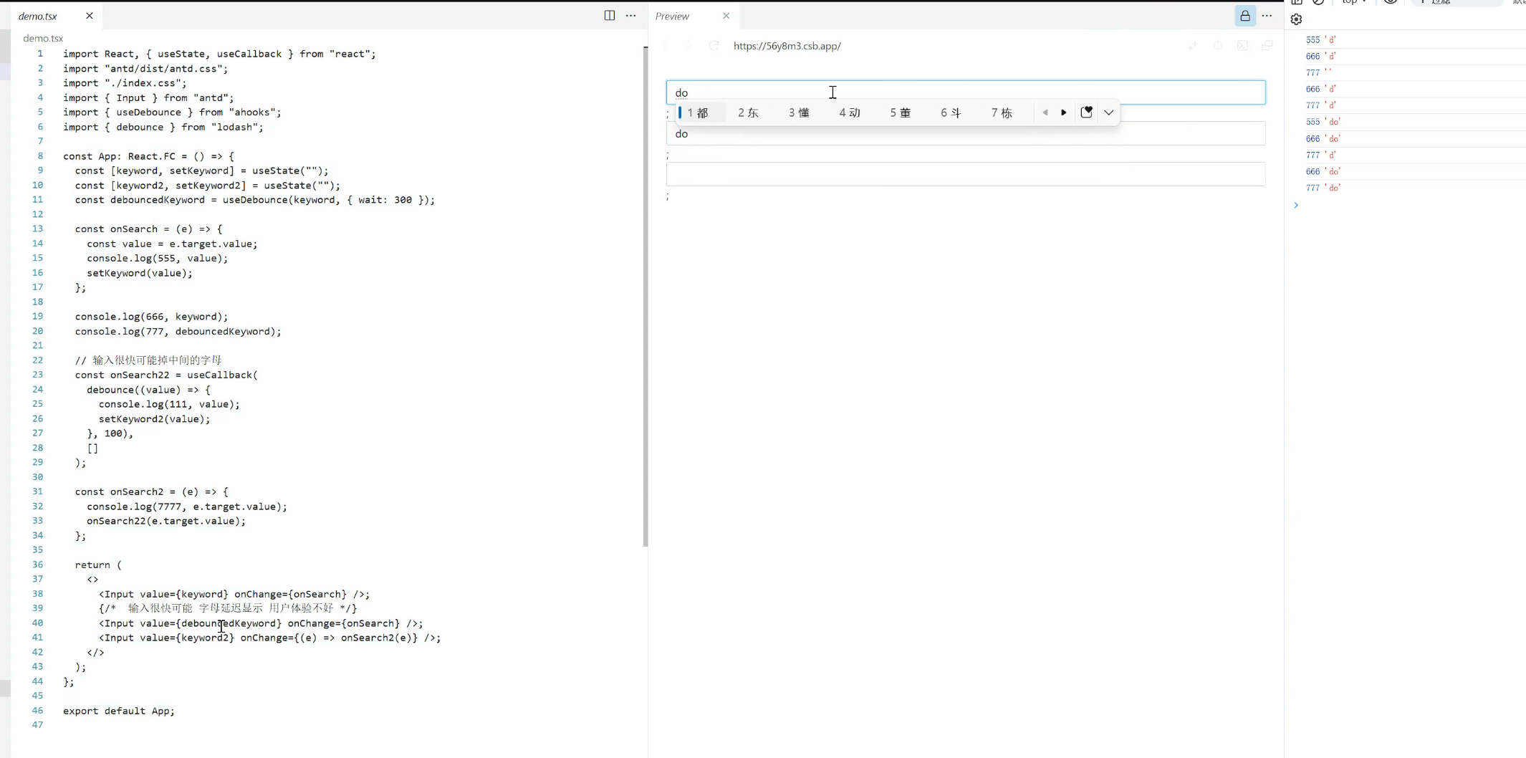Choose IME candidate 6 斗
This screenshot has width=1526, height=758.
point(951,112)
